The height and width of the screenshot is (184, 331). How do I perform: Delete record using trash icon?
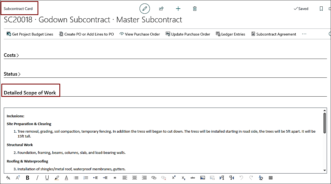[x=195, y=9]
